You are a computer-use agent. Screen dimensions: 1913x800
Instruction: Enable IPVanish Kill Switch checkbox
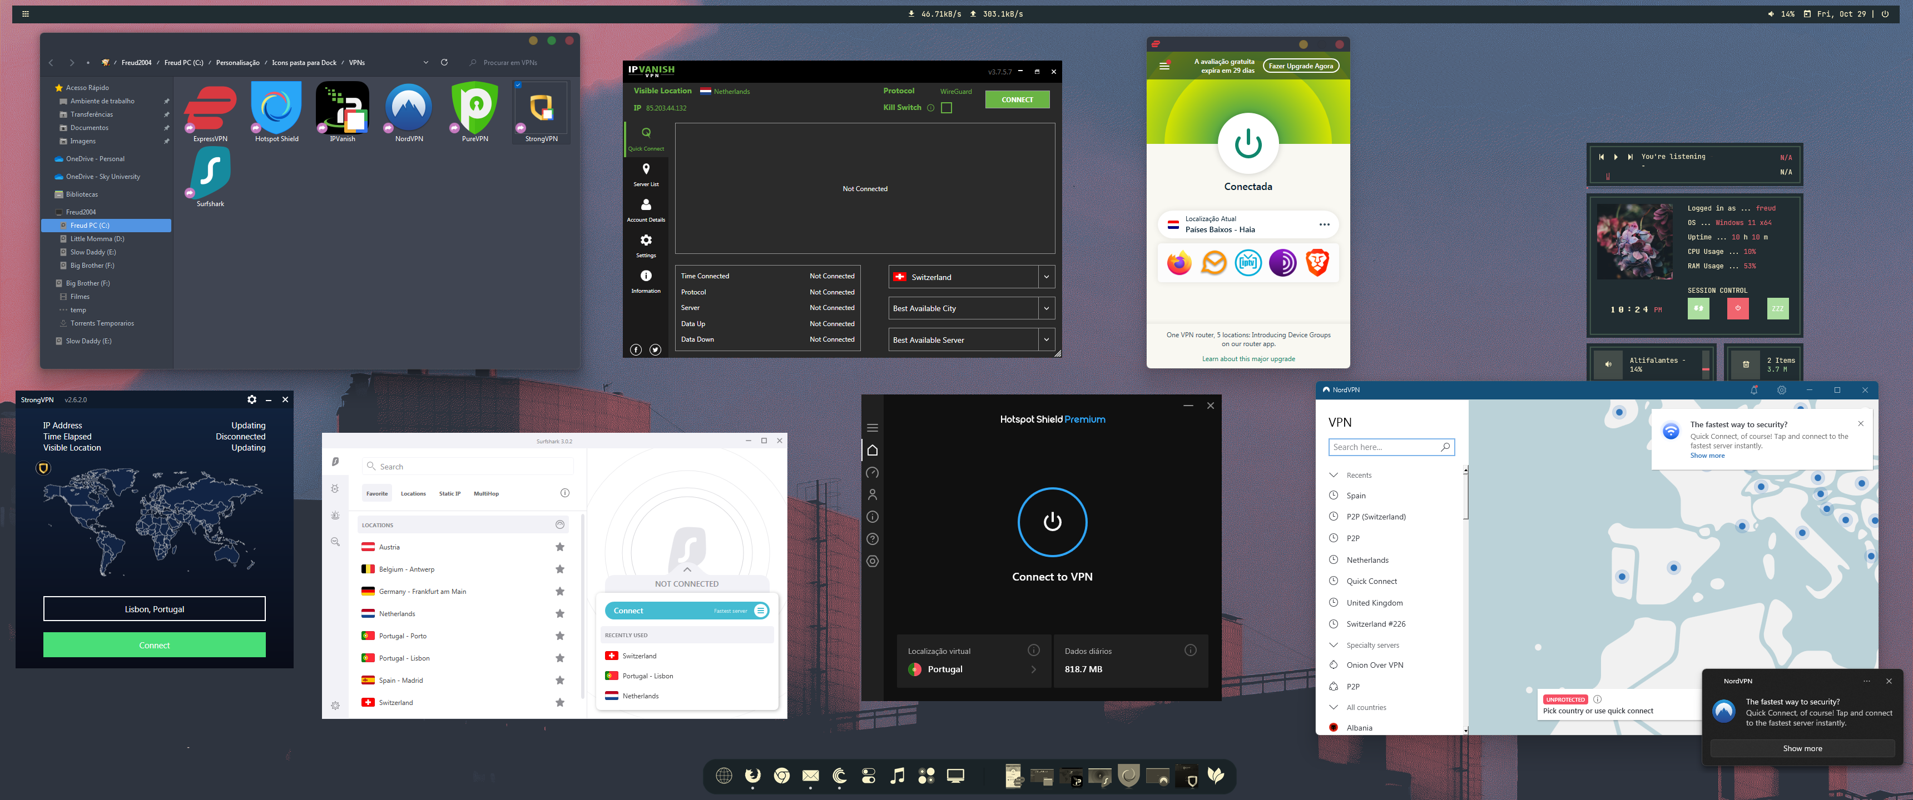946,108
